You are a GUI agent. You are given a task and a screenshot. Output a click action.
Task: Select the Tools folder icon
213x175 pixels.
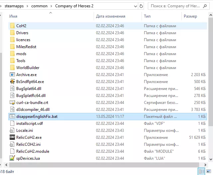(x=12, y=60)
